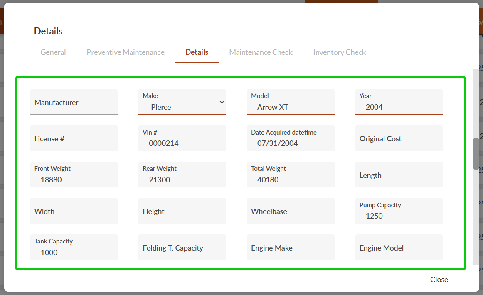This screenshot has width=483, height=295.
Task: Click the License # input field
Action: click(x=74, y=139)
